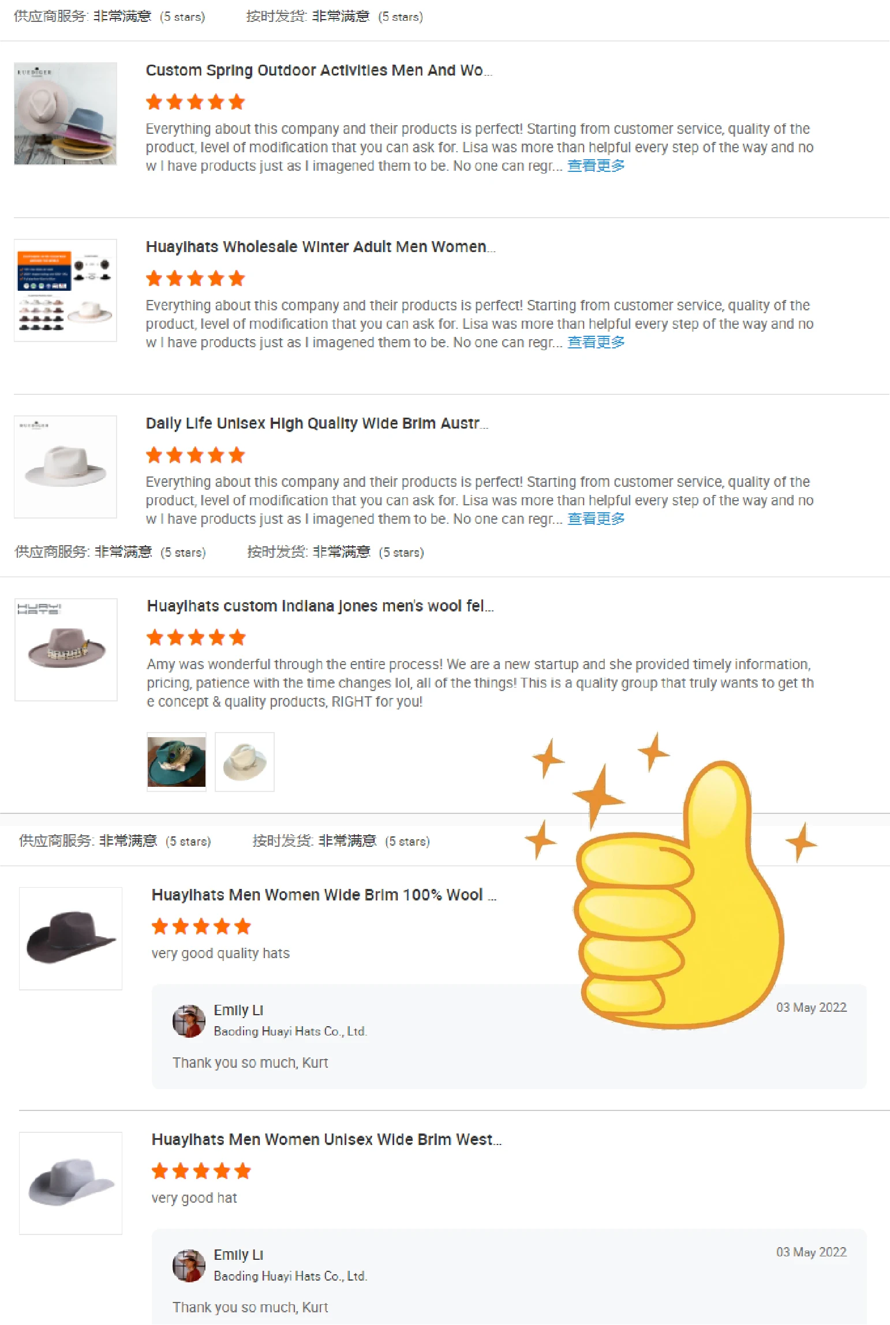Open Huayihats Men Women Wide Brim 100% Wool title

point(324,895)
